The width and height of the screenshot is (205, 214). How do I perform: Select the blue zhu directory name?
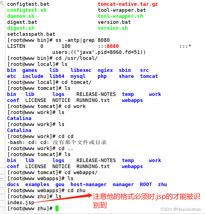[162, 184]
